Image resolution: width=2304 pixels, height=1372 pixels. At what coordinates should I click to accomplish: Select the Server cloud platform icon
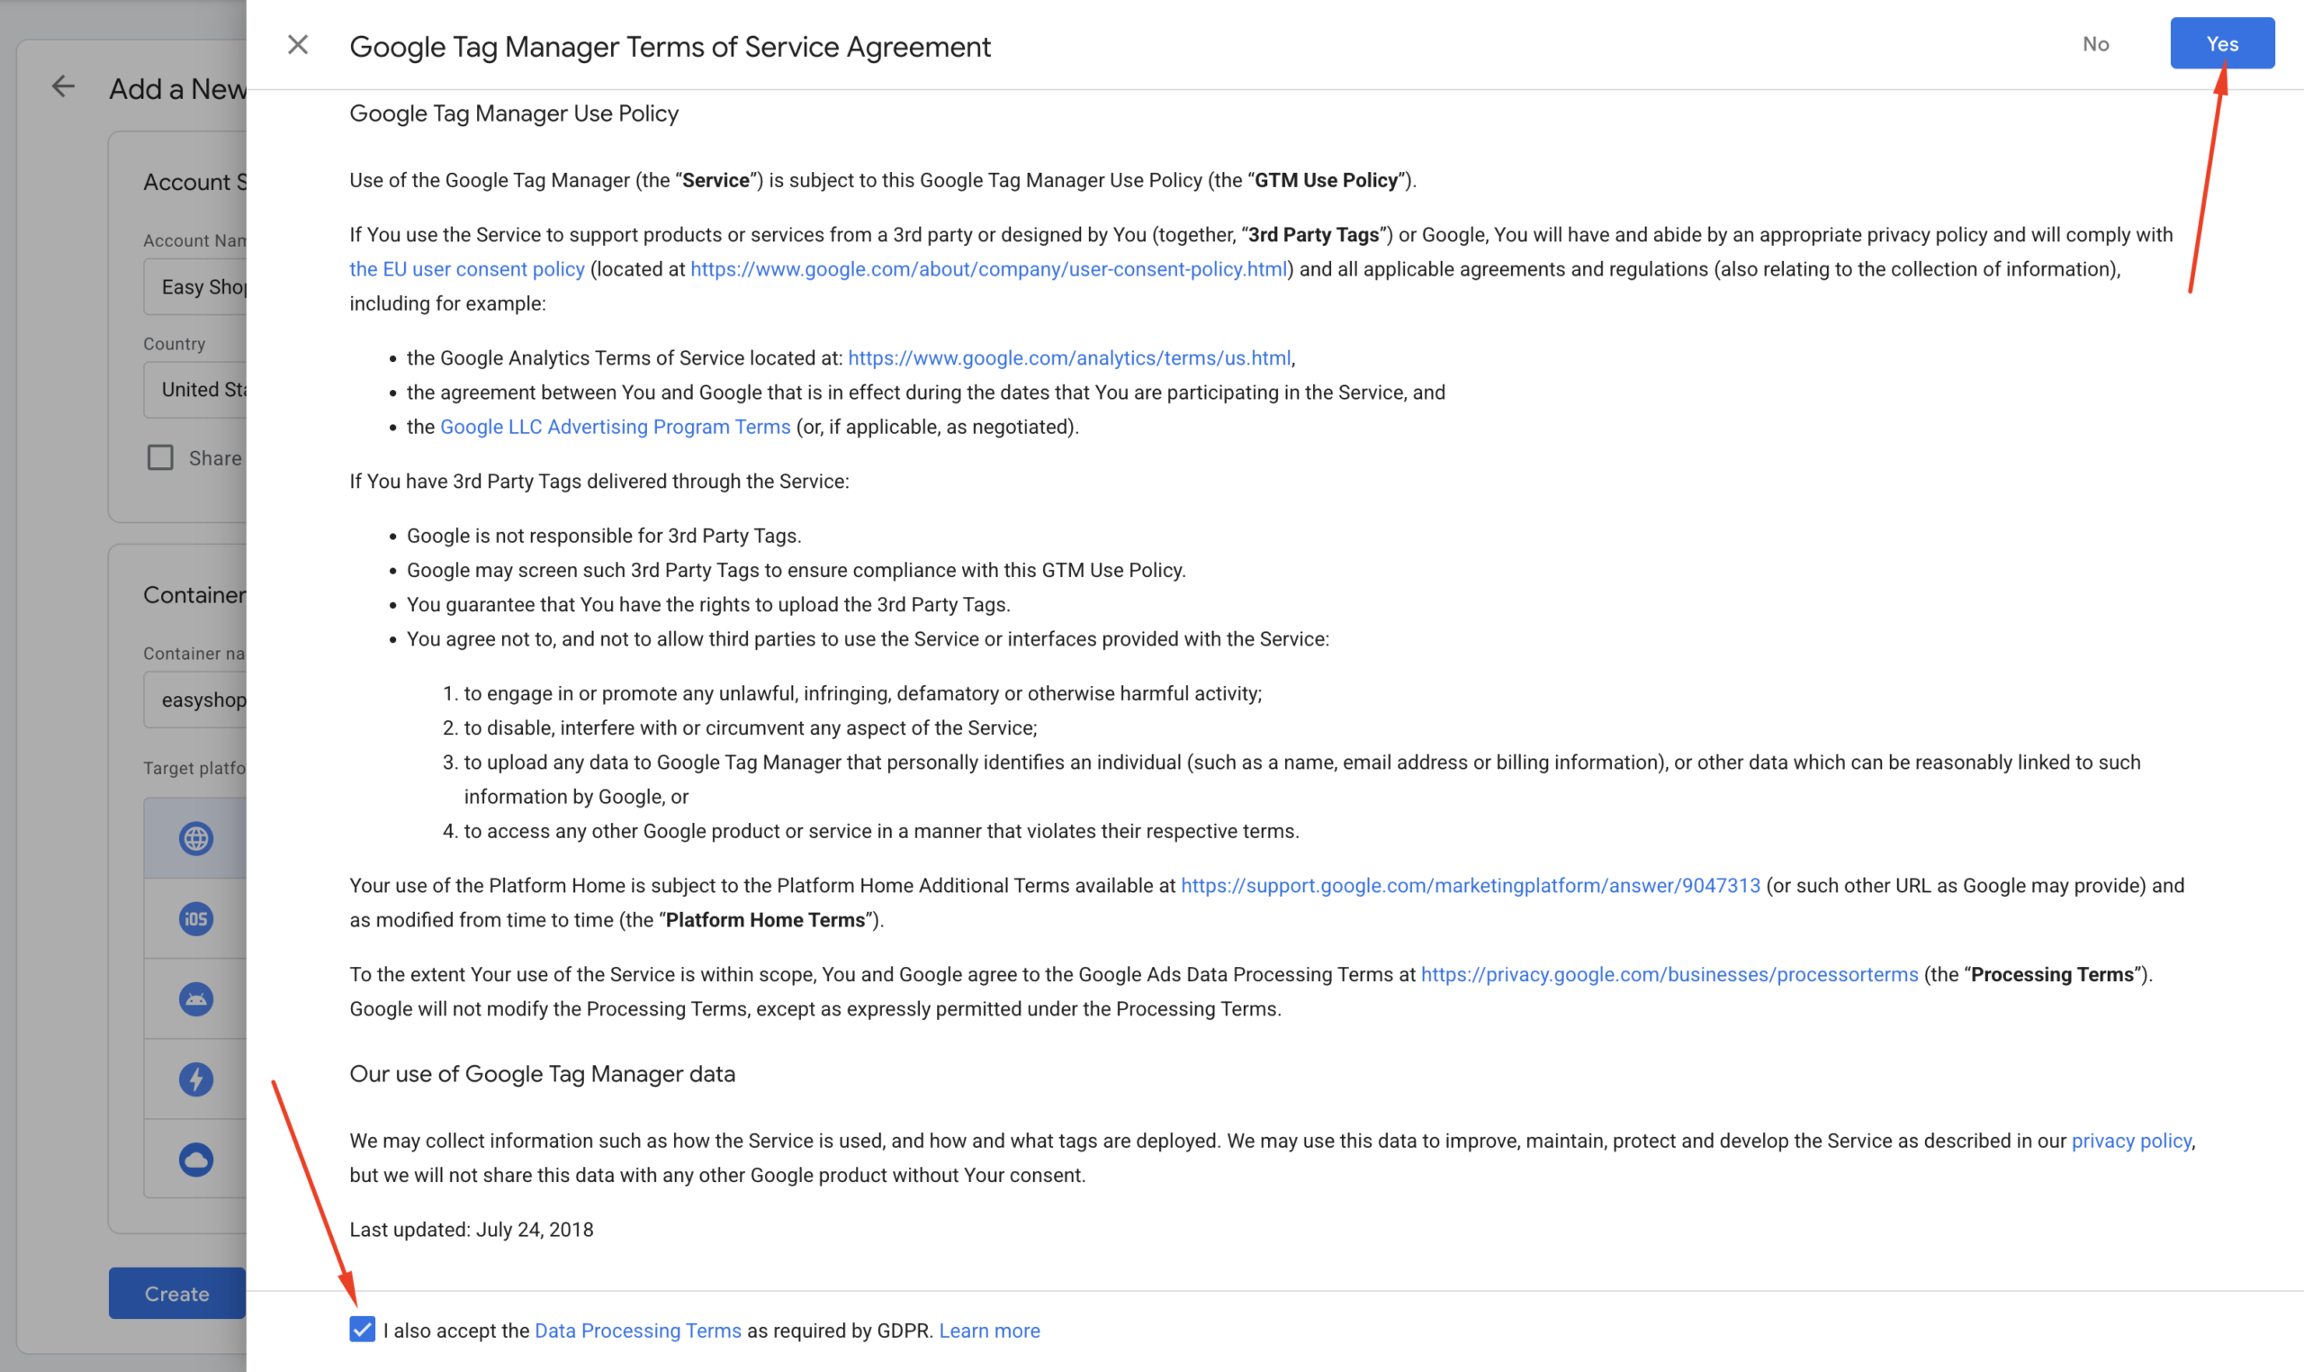(195, 1160)
